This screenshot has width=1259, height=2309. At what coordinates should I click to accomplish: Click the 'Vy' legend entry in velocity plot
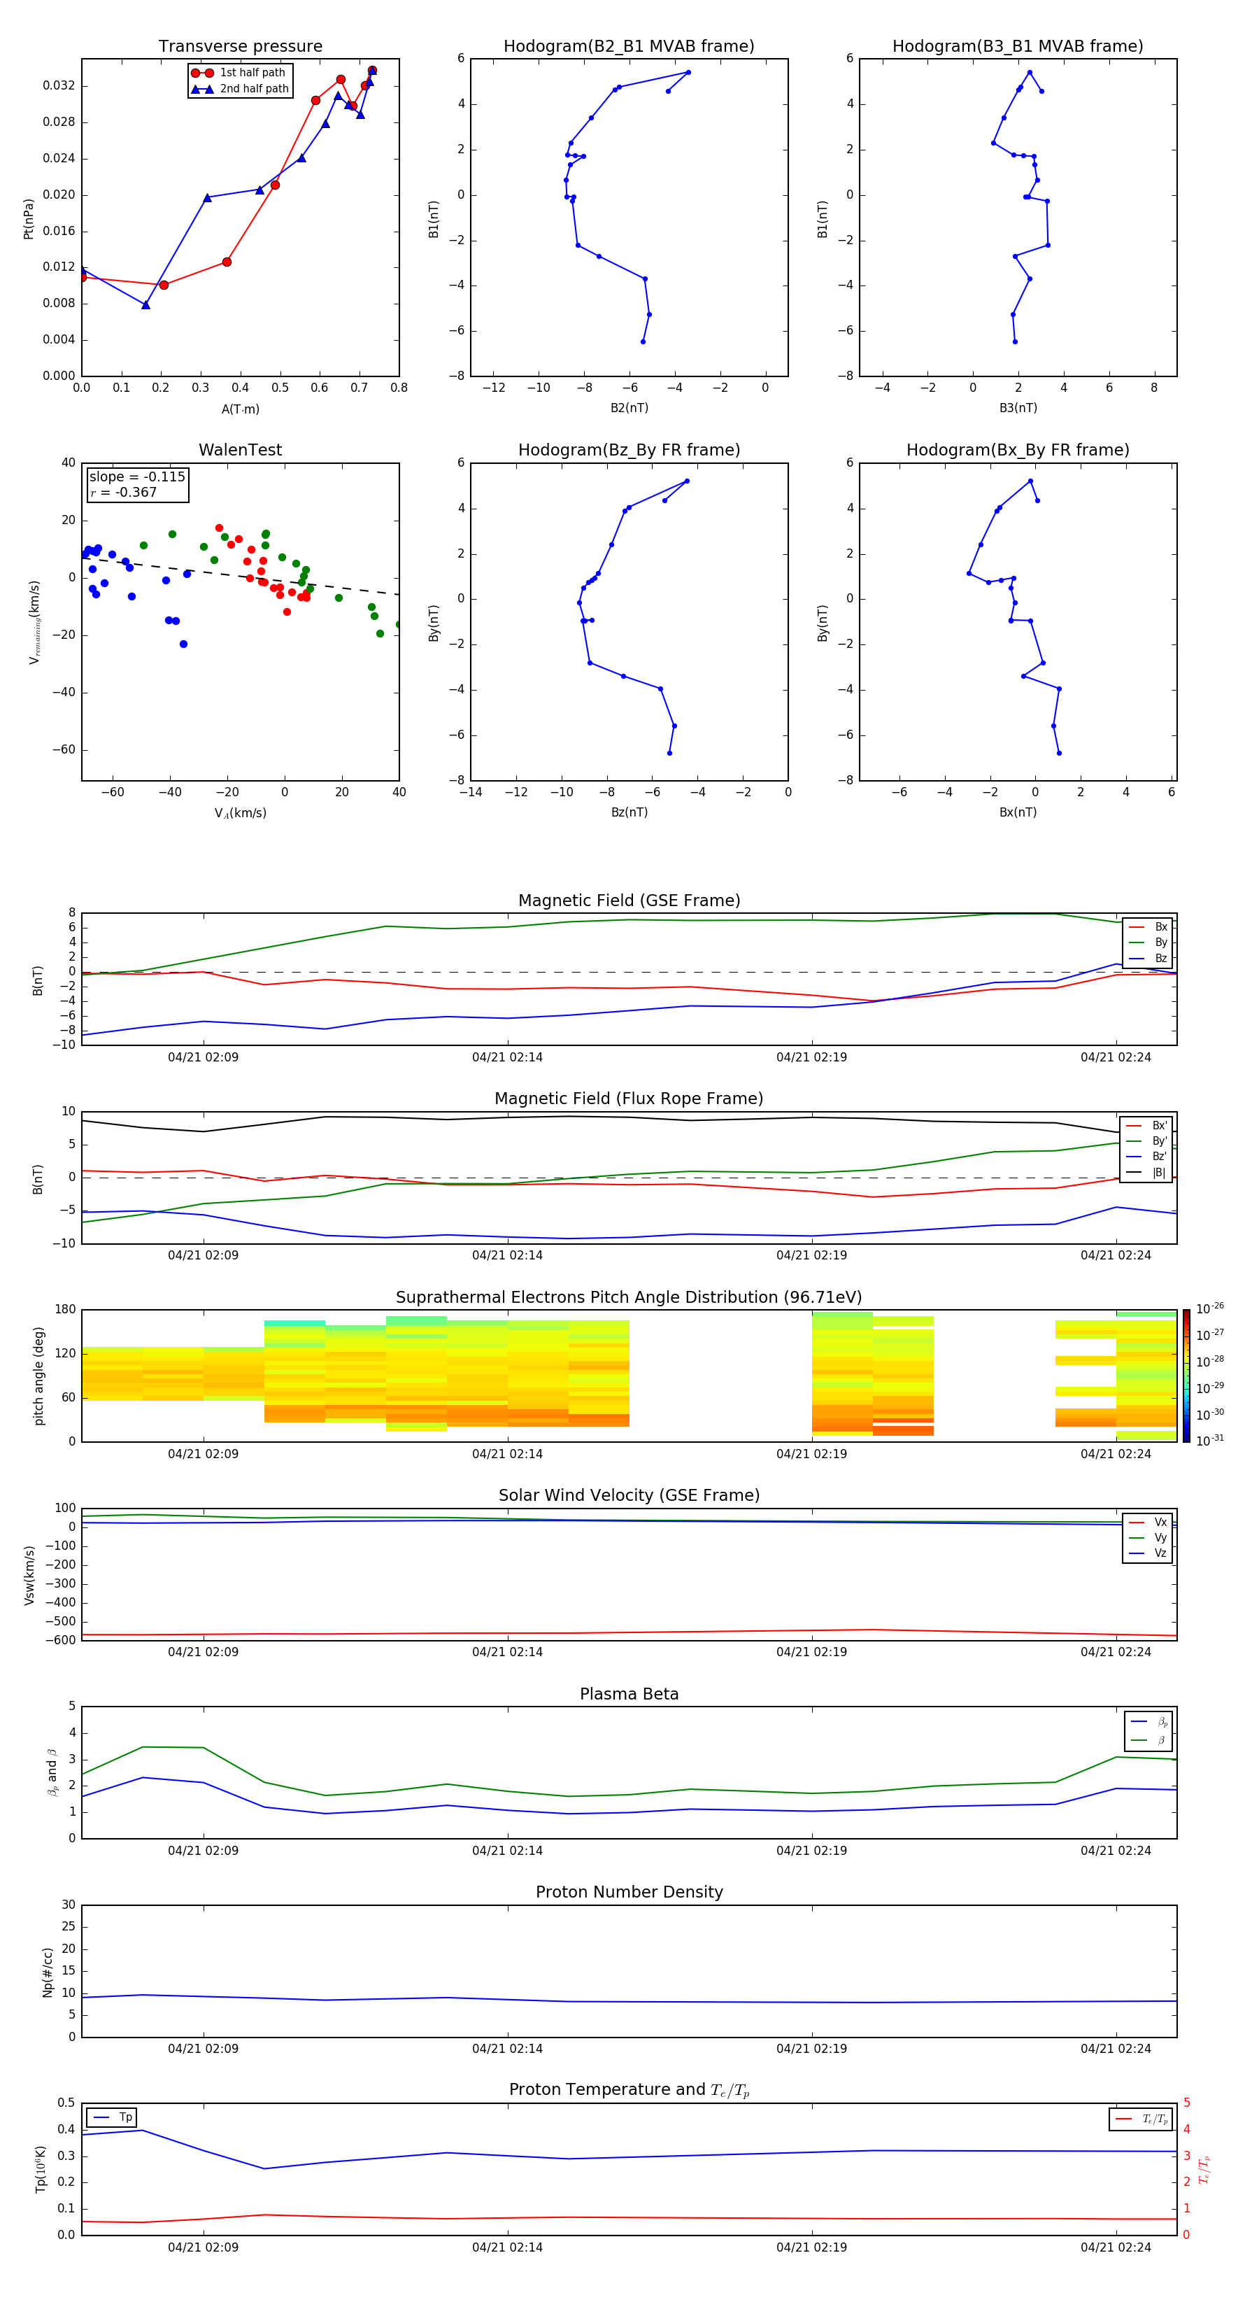(1148, 1538)
